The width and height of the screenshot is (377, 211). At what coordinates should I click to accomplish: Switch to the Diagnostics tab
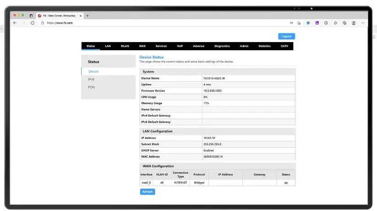point(222,46)
